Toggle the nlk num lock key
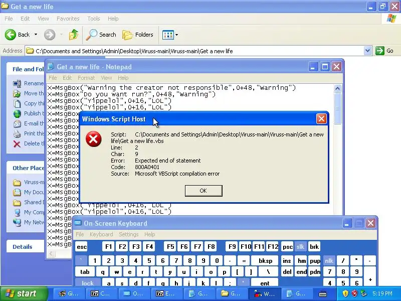This screenshot has width=401, height=301. pyautogui.click(x=329, y=260)
